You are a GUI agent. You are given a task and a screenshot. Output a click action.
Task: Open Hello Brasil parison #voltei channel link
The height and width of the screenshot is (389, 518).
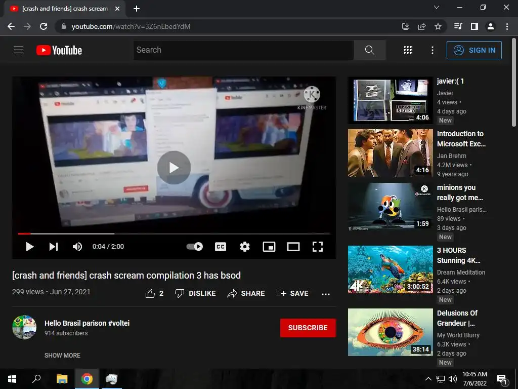87,323
